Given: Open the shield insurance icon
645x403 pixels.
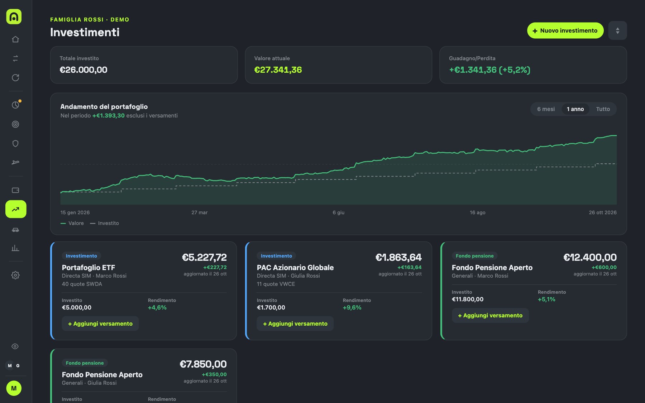Looking at the screenshot, I should tap(15, 144).
